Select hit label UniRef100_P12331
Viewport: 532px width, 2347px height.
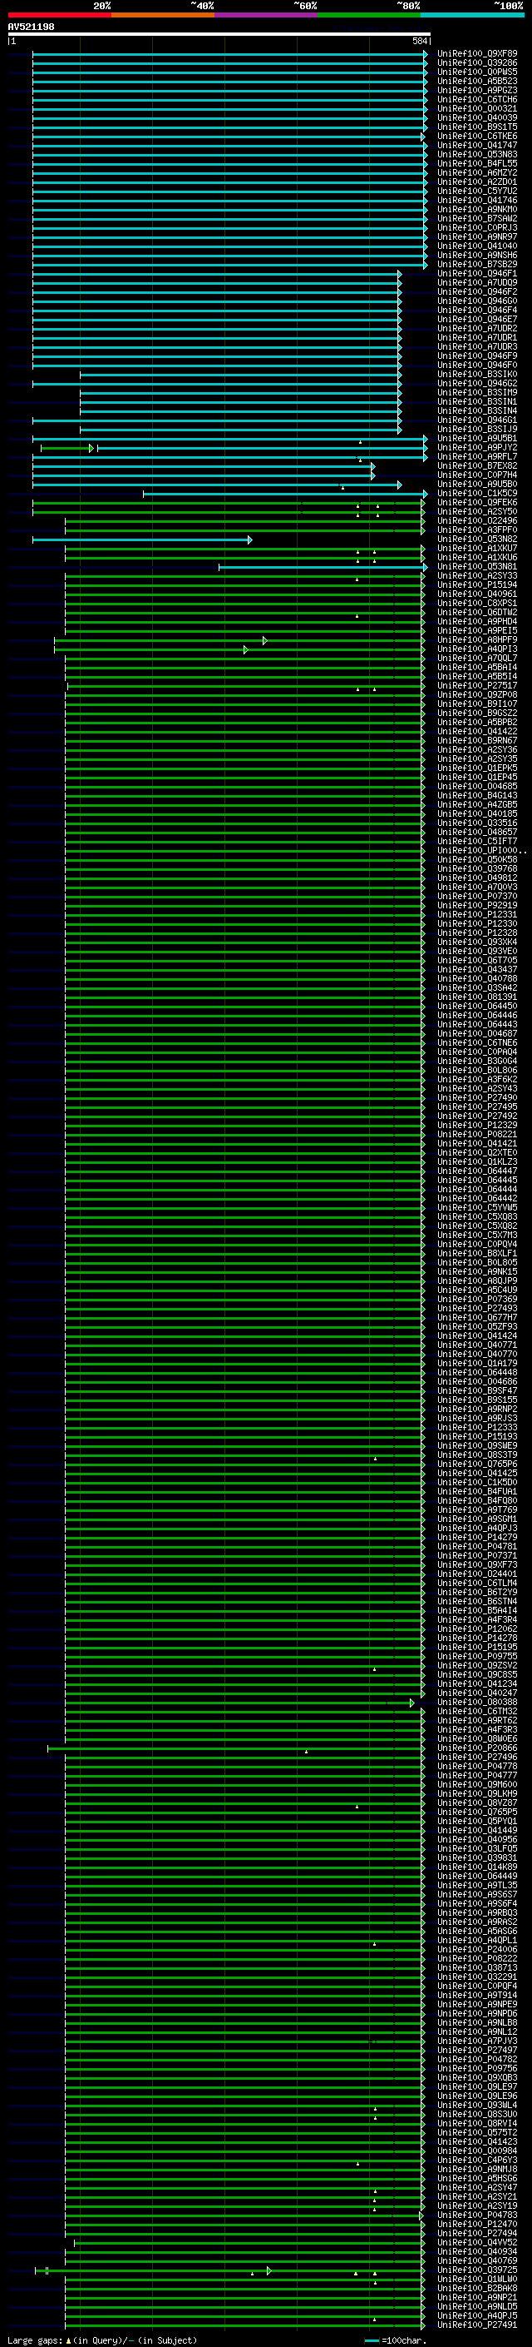click(476, 915)
